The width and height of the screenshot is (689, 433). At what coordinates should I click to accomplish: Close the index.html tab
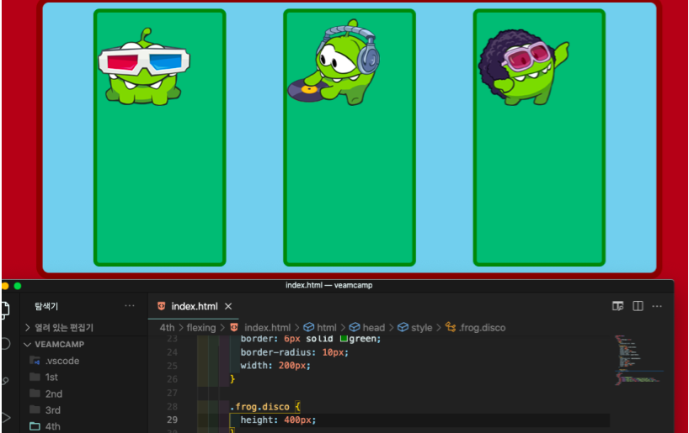[228, 306]
